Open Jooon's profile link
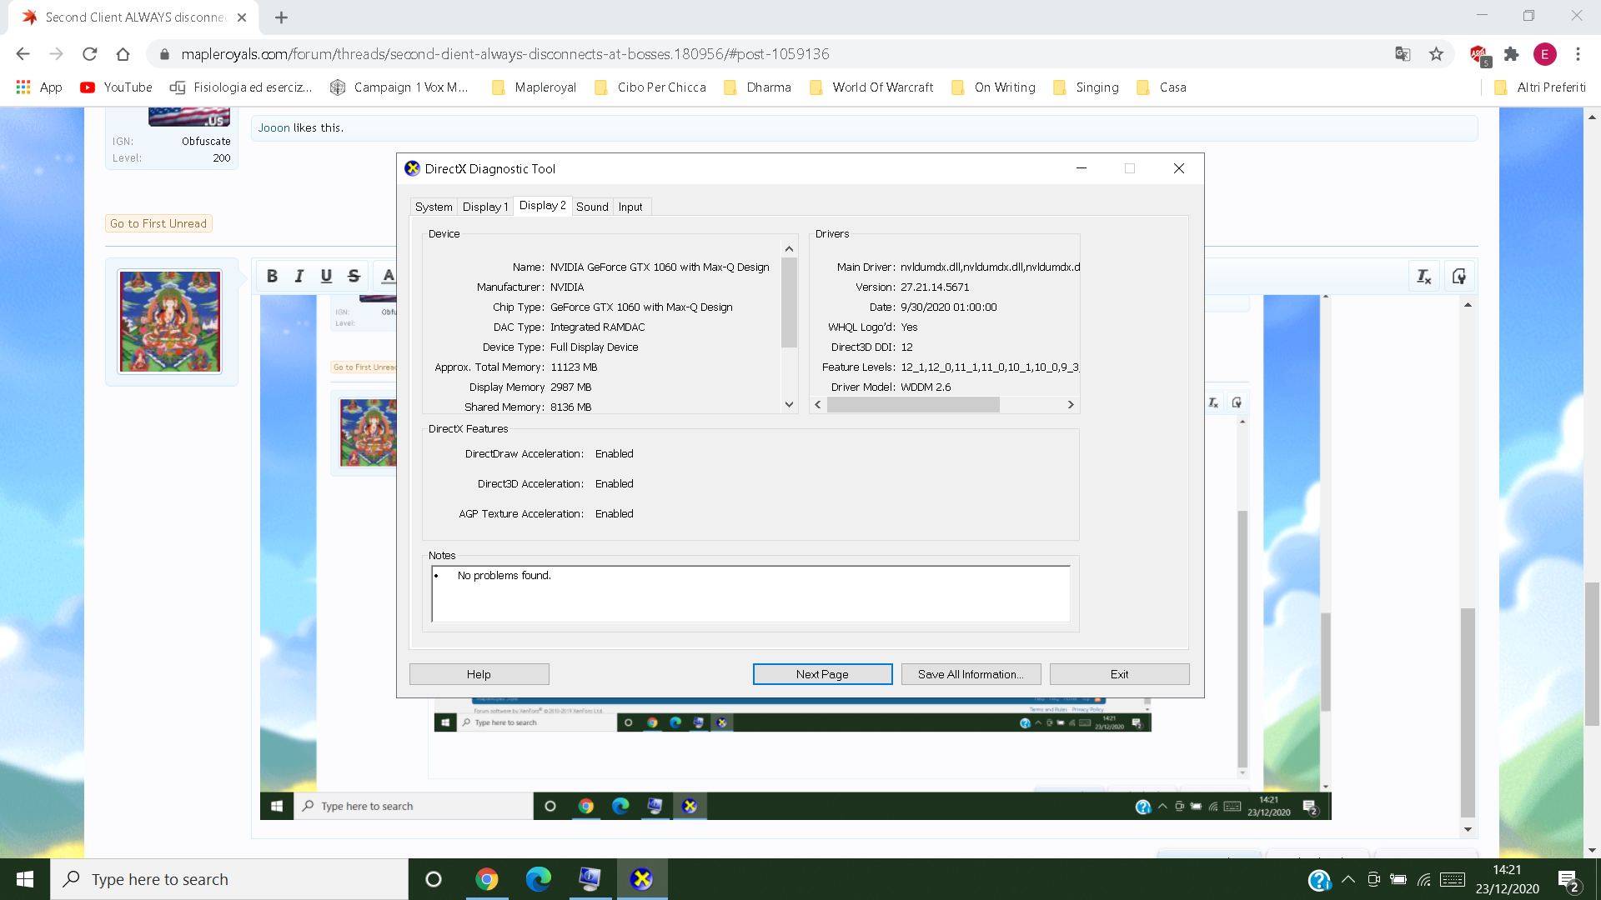1601x900 pixels. point(274,127)
